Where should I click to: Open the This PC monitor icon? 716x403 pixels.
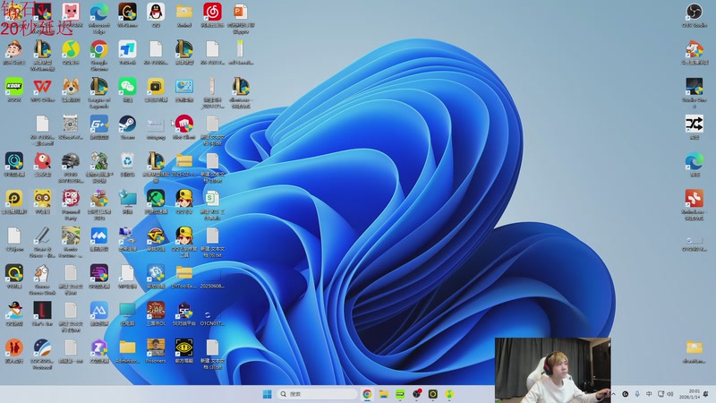coord(127,311)
